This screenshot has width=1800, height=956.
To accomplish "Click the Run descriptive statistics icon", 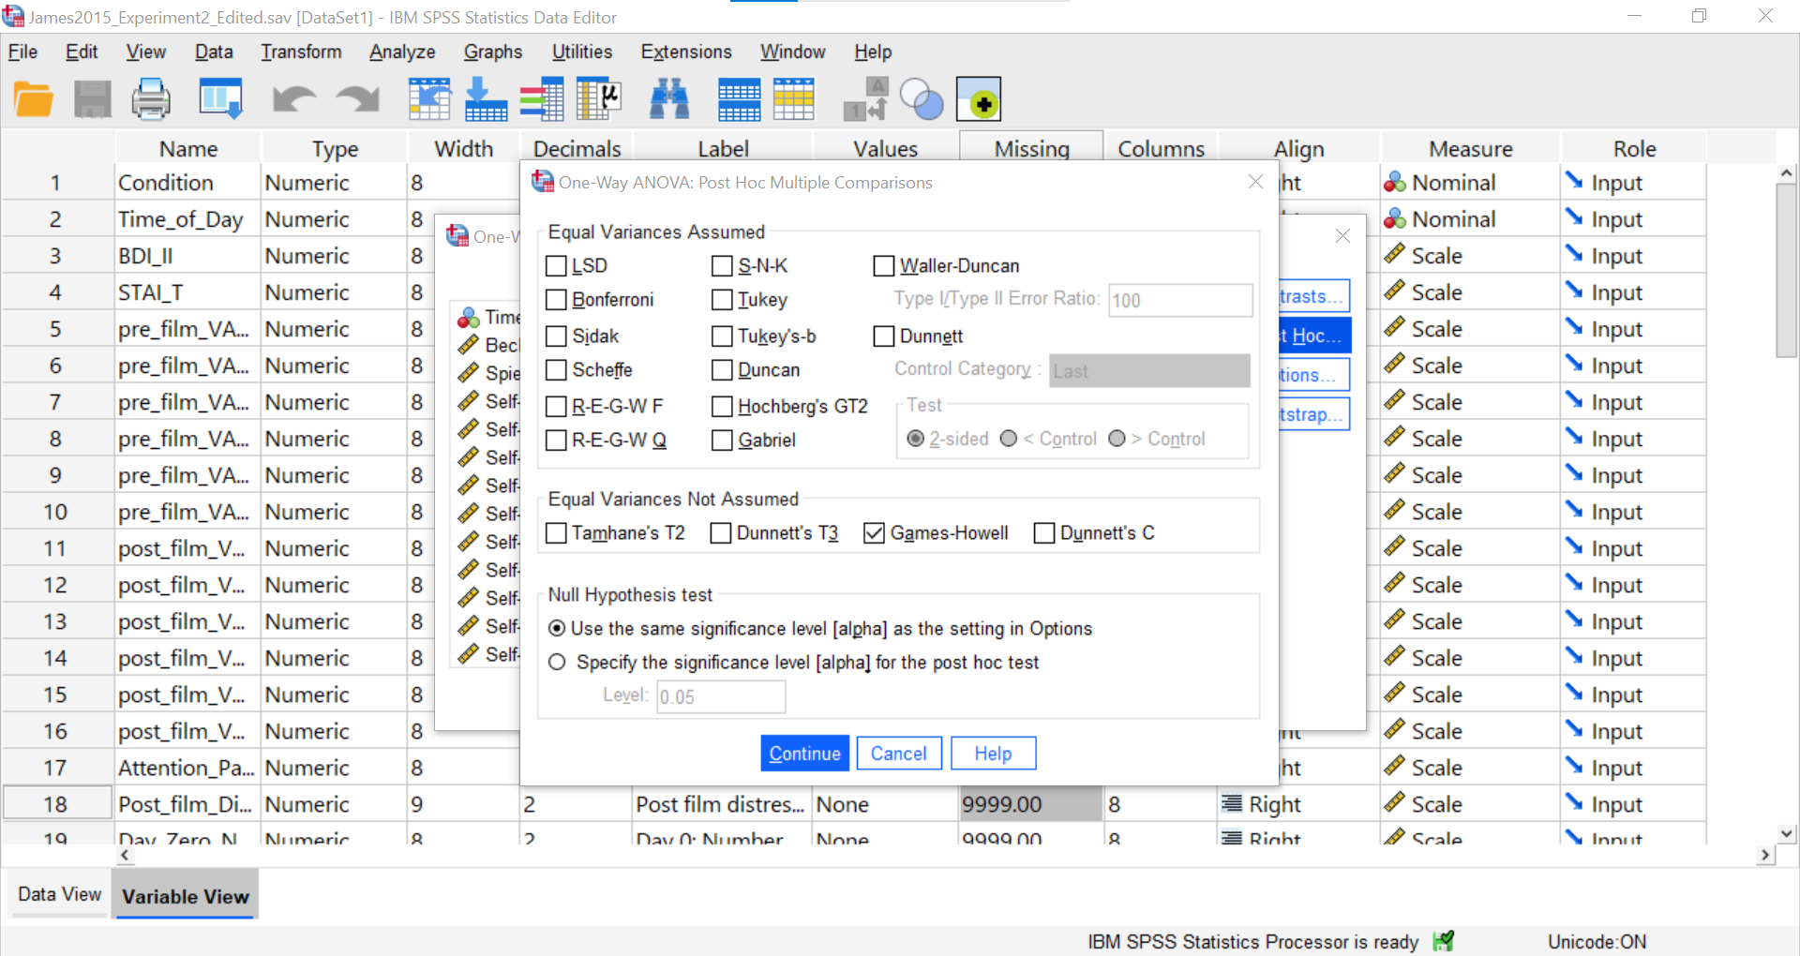I will (x=599, y=99).
